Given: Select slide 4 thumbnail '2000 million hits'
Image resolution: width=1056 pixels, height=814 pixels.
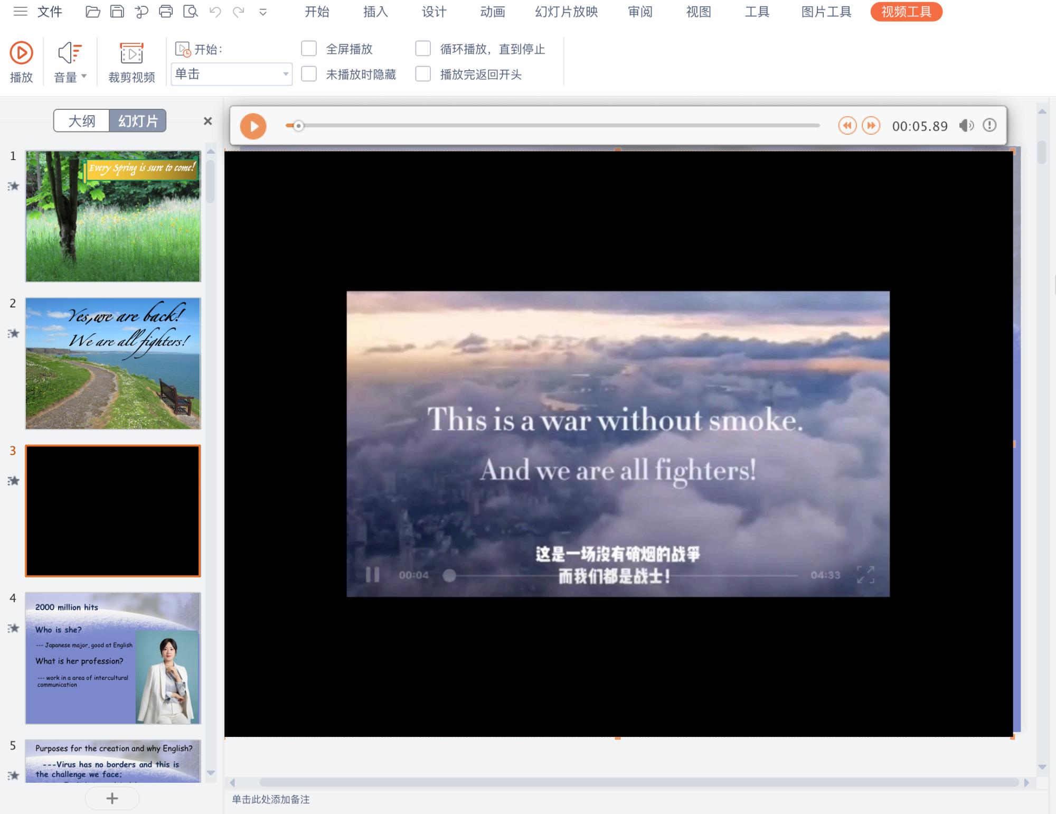Looking at the screenshot, I should pyautogui.click(x=113, y=658).
